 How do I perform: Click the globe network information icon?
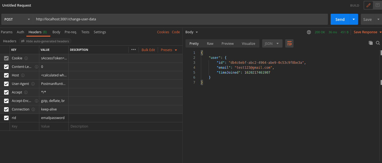pos(309,32)
